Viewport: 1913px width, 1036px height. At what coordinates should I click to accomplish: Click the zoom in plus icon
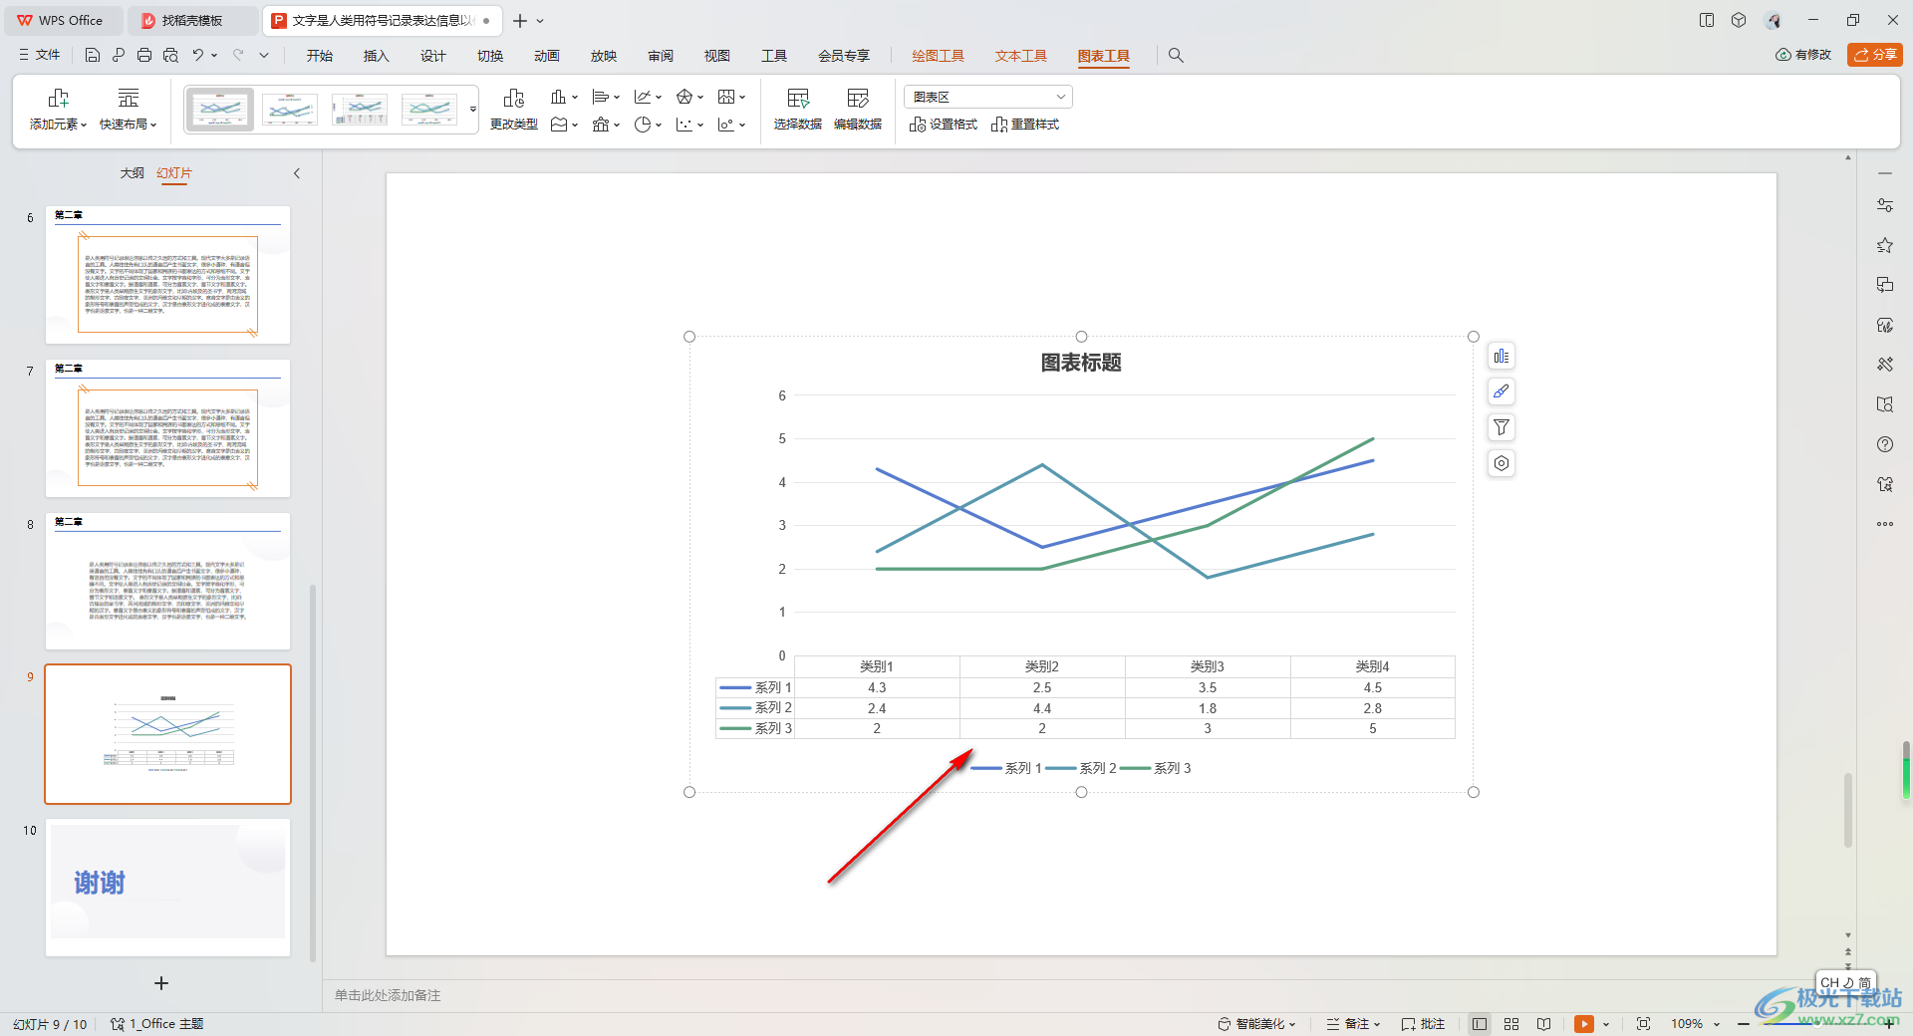(1889, 1024)
